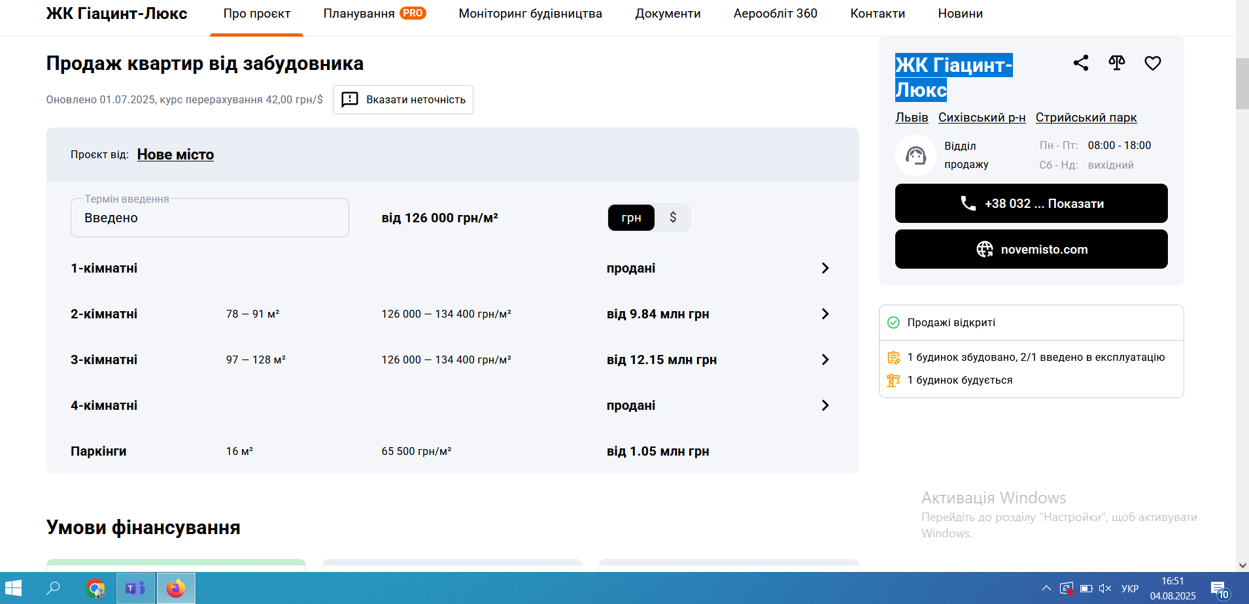Click продані status in 1-кімнатні row
This screenshot has height=604, width=1249.
(631, 268)
